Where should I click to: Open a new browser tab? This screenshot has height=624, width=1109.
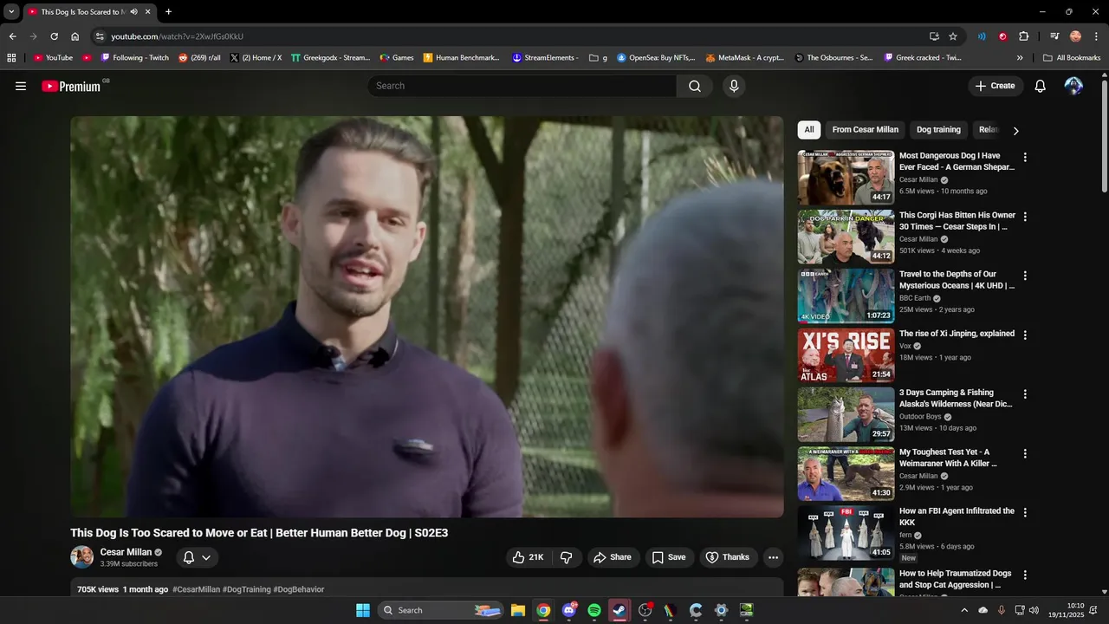(x=168, y=12)
